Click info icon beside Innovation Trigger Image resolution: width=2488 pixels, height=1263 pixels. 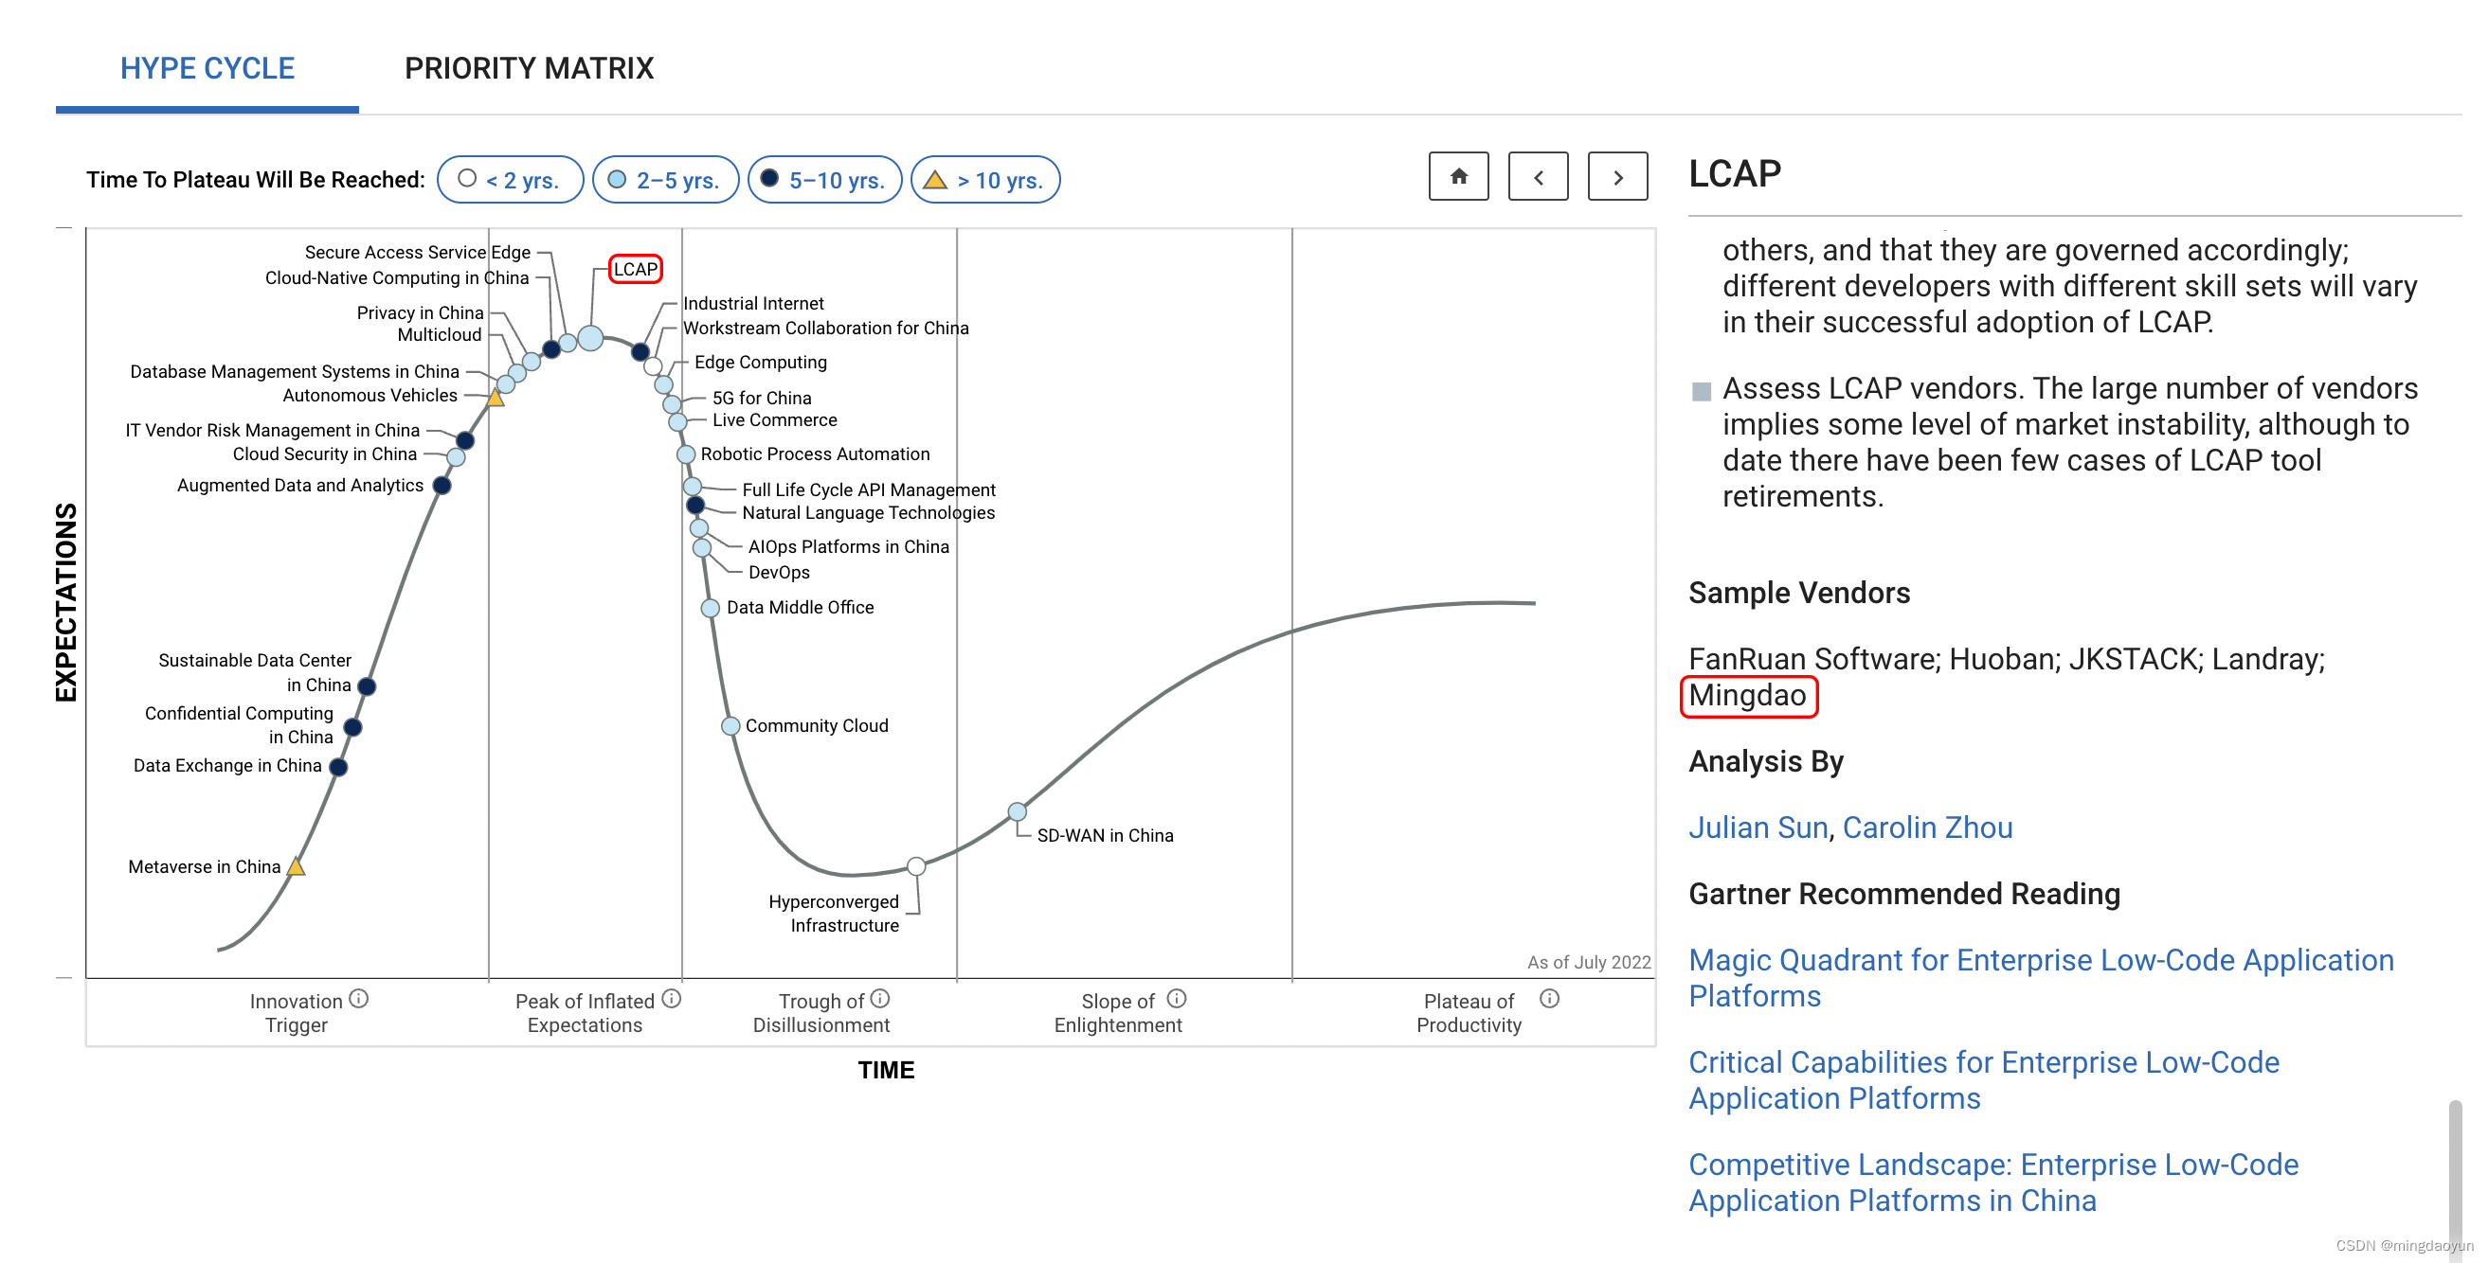[x=358, y=999]
